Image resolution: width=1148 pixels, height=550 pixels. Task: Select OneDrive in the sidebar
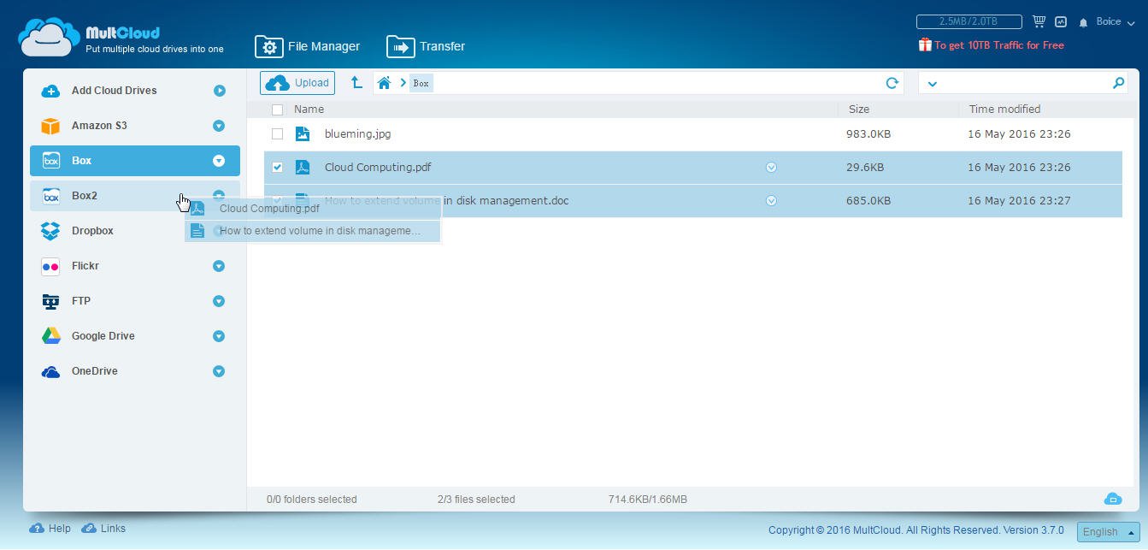[94, 371]
